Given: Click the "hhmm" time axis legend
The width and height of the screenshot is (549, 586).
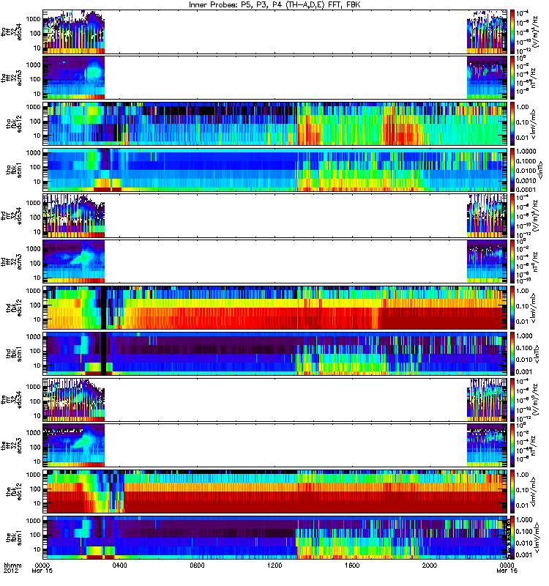Looking at the screenshot, I should click(12, 565).
